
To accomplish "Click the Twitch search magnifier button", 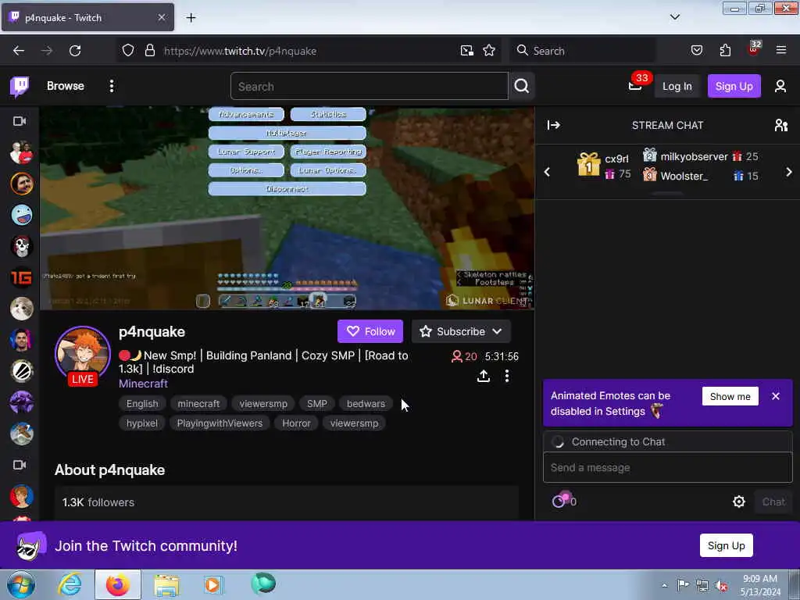I will (521, 86).
